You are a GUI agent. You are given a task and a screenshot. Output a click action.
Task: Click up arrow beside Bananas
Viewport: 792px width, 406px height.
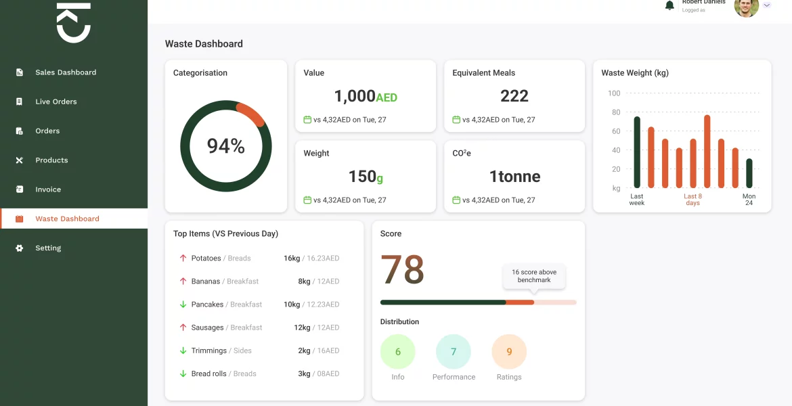(183, 281)
